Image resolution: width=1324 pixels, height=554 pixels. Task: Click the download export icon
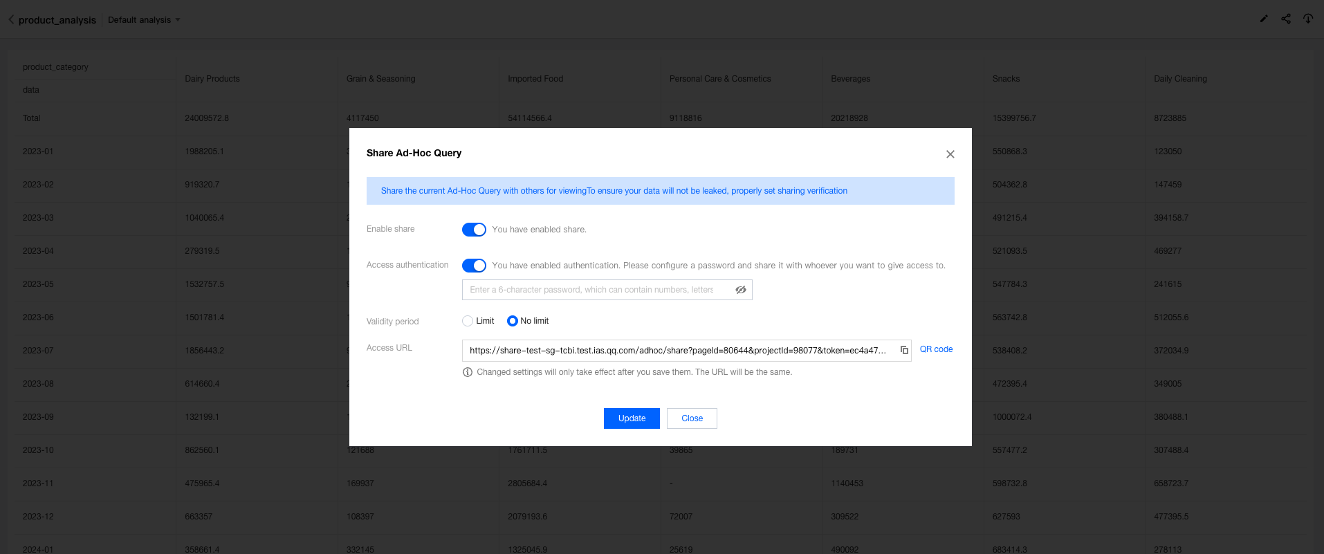[x=1308, y=19]
